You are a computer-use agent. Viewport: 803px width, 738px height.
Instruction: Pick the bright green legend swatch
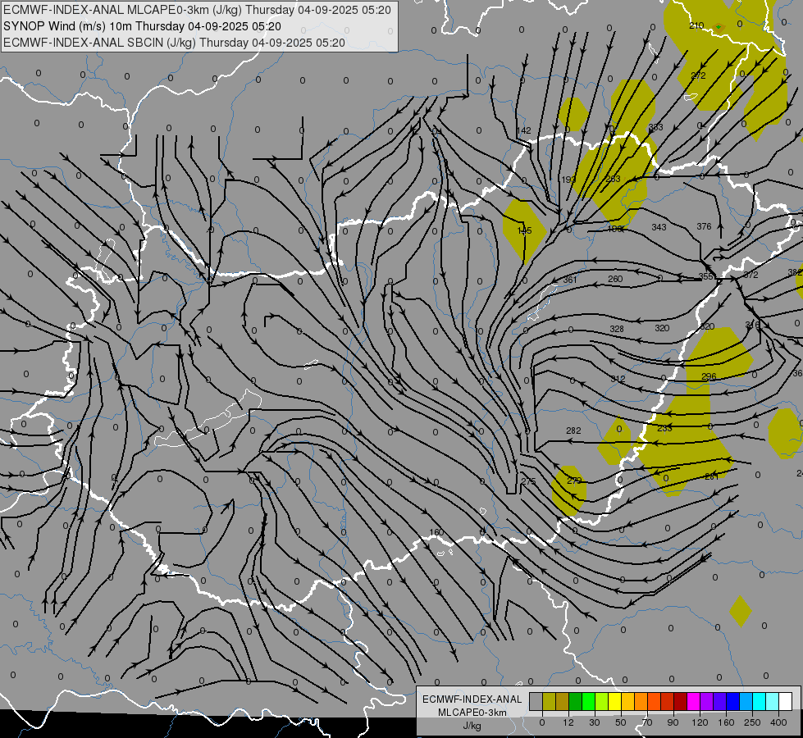[x=588, y=701]
